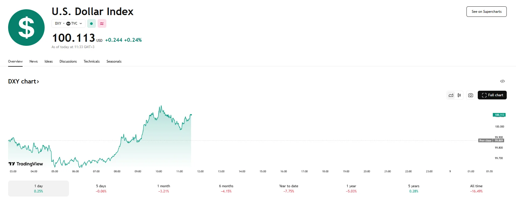Select the 1 day time range
The image size is (516, 202).
tap(39, 188)
